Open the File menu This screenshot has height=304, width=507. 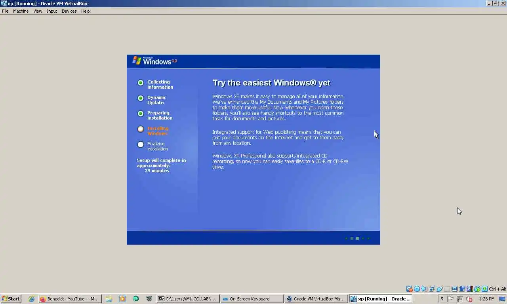click(x=5, y=11)
